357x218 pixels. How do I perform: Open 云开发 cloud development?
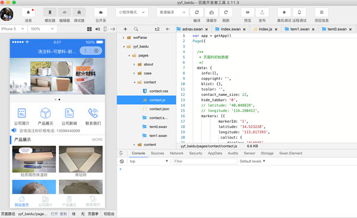click(x=101, y=13)
